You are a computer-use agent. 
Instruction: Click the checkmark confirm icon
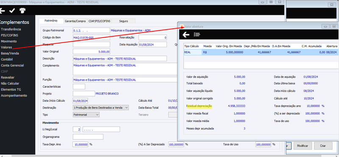[x=12, y=10]
